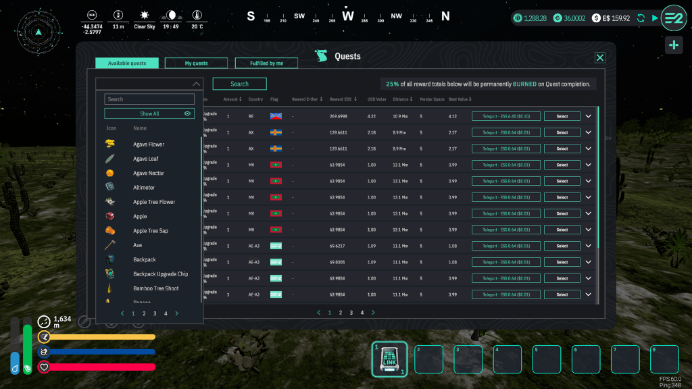The width and height of the screenshot is (692, 389).
Task: Click the coordinates location icon
Action: pos(92,15)
